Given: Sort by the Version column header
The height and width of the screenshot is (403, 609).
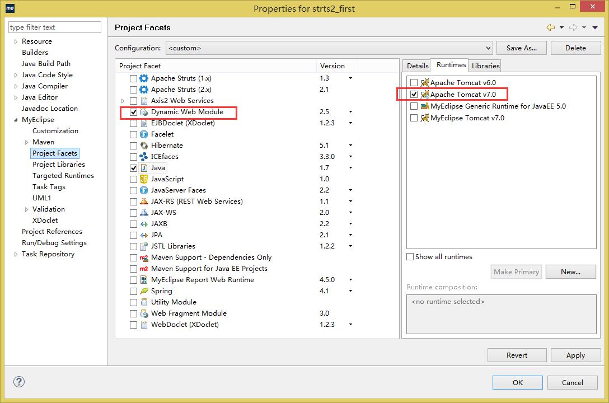Looking at the screenshot, I should point(337,66).
